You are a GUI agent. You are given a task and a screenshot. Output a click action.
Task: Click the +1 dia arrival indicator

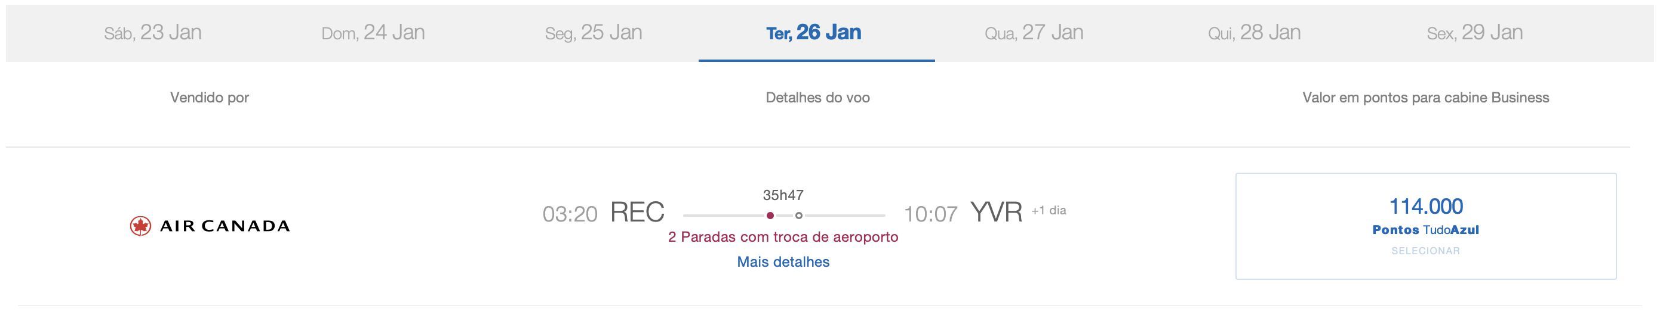point(1049,211)
